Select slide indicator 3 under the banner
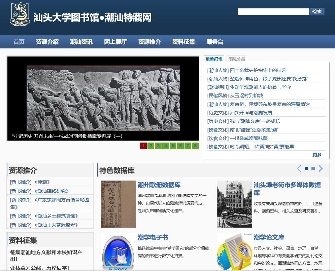335x271 pixels. pos(158,146)
